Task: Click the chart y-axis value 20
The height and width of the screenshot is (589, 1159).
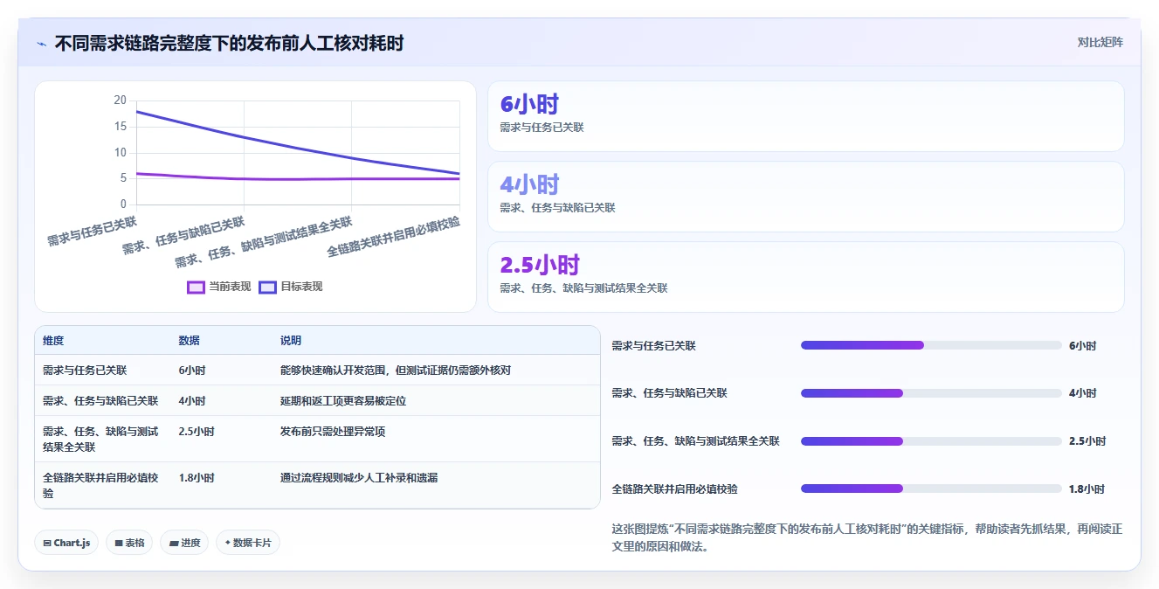Action: (121, 100)
